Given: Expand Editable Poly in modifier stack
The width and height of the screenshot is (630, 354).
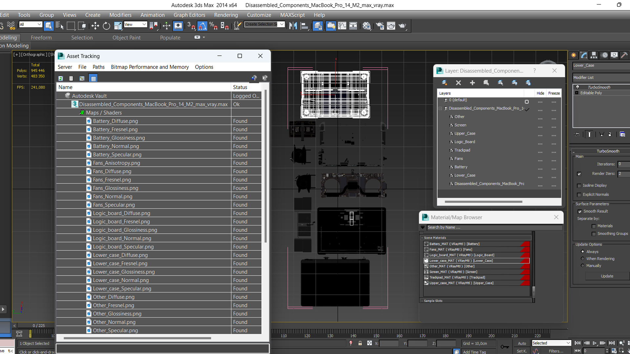Looking at the screenshot, I should [577, 93].
